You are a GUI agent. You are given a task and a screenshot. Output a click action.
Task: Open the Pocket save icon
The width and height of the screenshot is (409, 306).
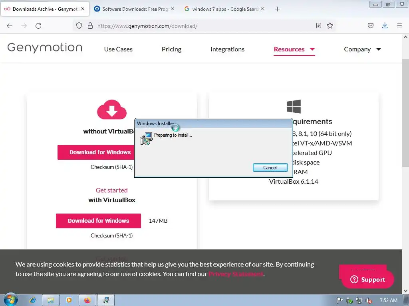tap(371, 25)
